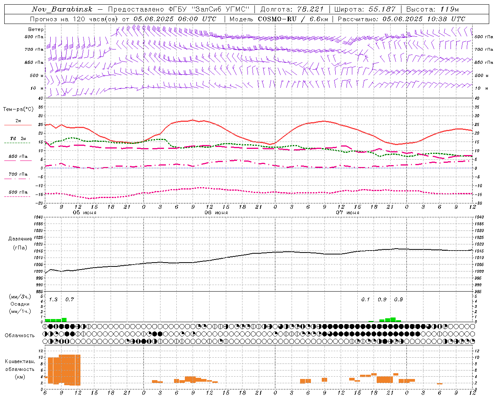The image size is (495, 396).
Task: Click the 'Td 2м' legend label
Action: (x=18, y=138)
